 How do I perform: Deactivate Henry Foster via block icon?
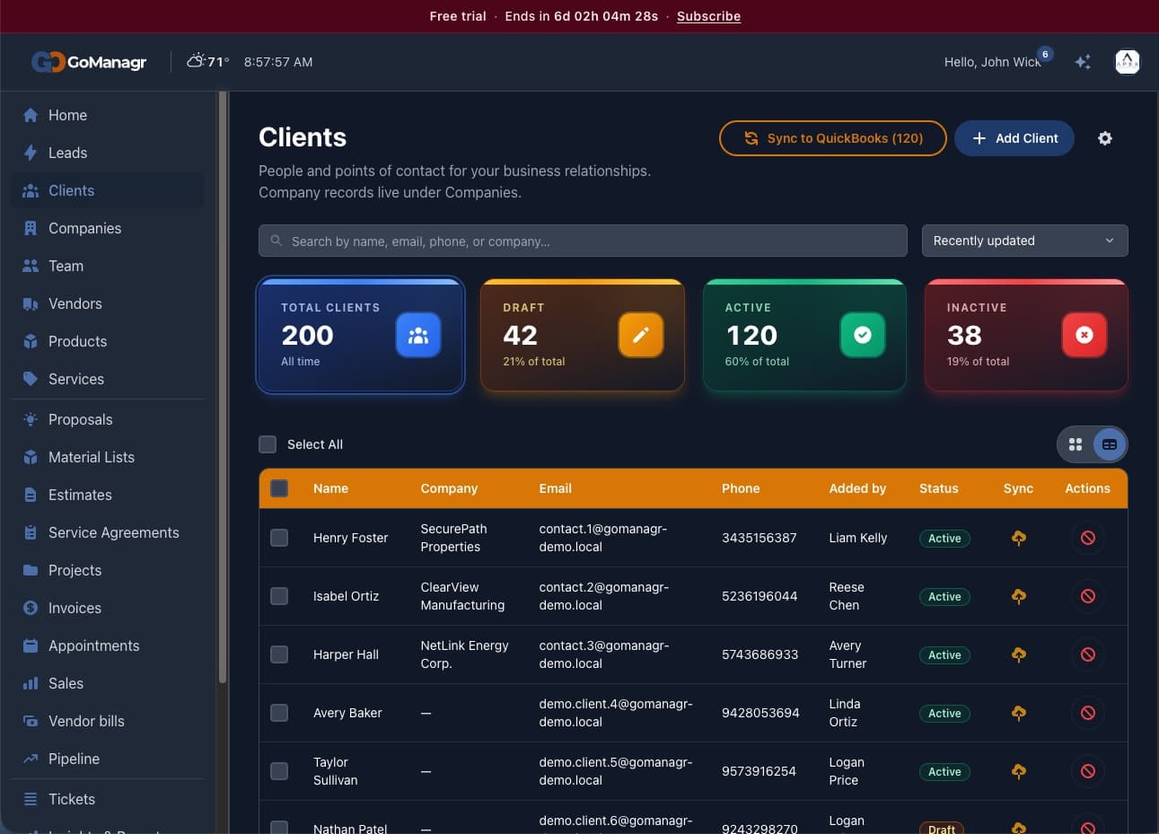point(1088,538)
